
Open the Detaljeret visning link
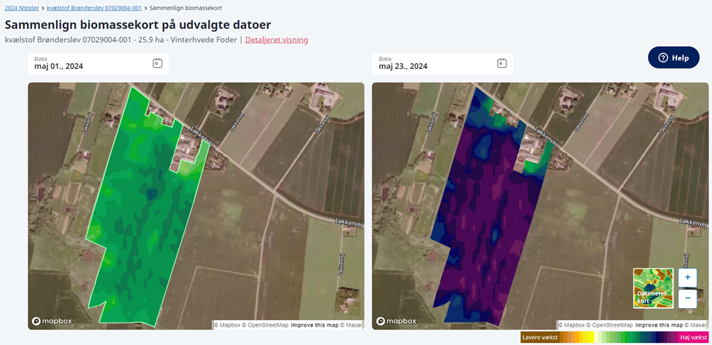click(277, 40)
